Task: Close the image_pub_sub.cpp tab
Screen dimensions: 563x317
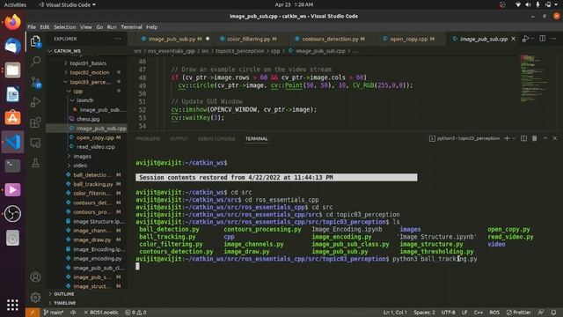Action: (514, 39)
